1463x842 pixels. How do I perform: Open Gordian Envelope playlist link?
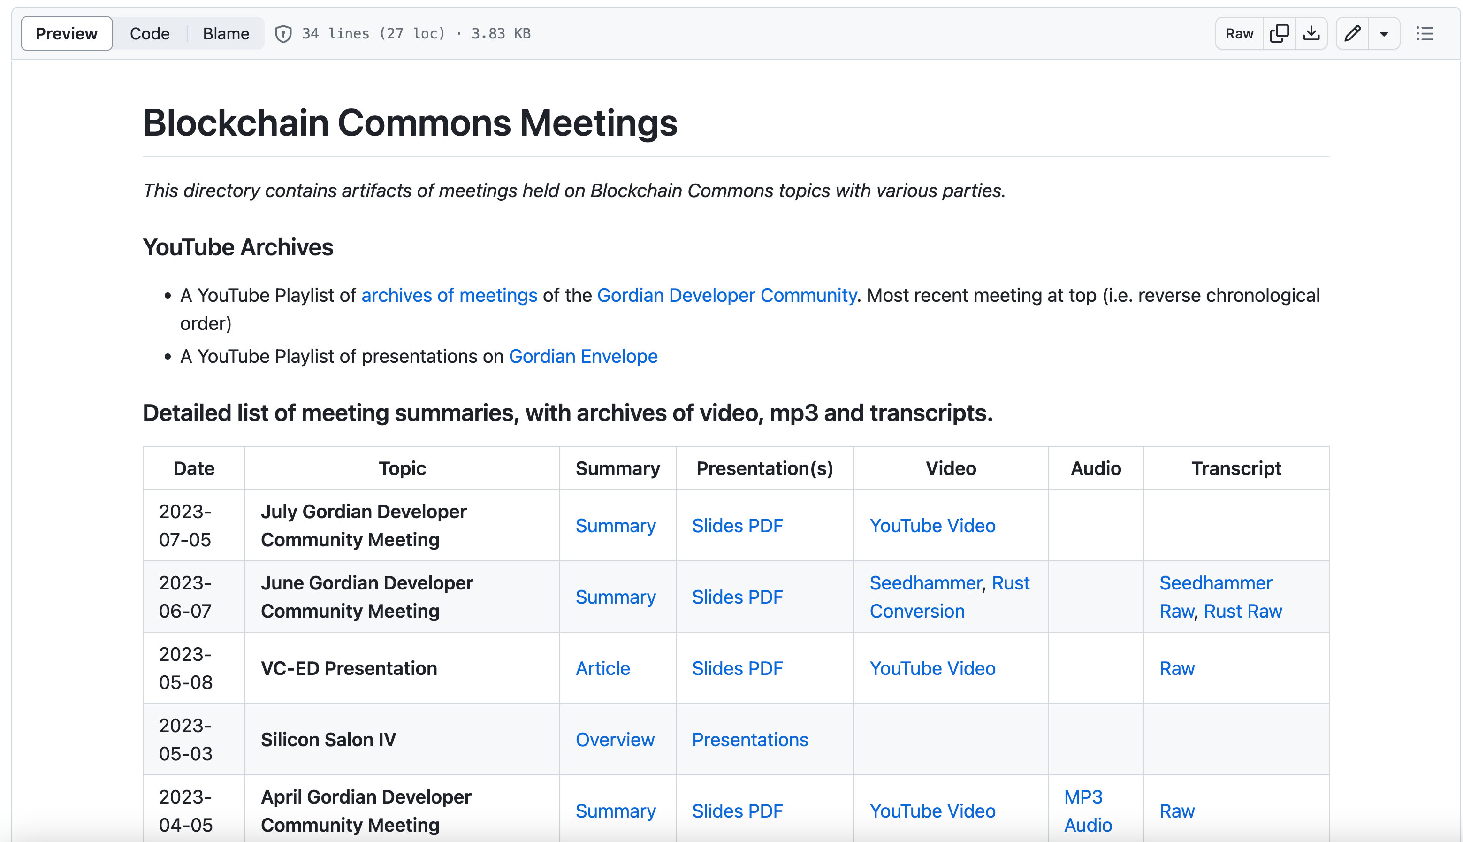(x=583, y=356)
